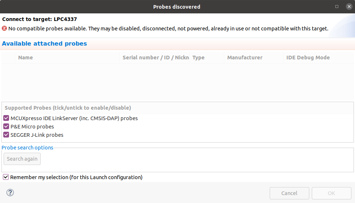Cancel the probe discovery dialog
The image size is (355, 203).
click(289, 193)
